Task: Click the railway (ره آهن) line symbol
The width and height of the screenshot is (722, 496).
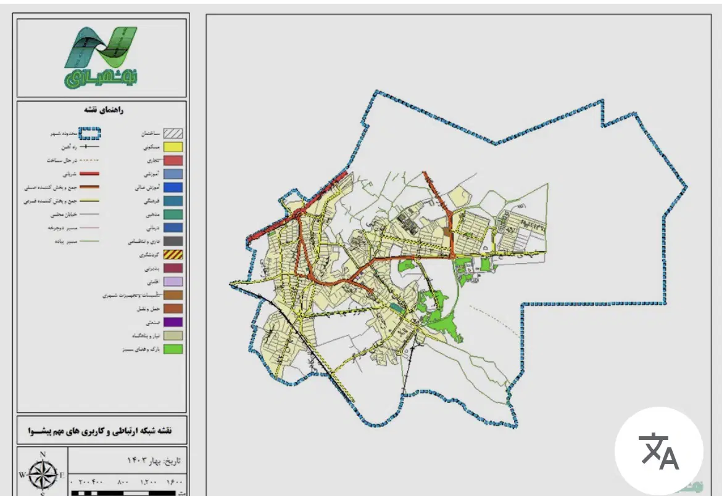Action: click(x=89, y=147)
